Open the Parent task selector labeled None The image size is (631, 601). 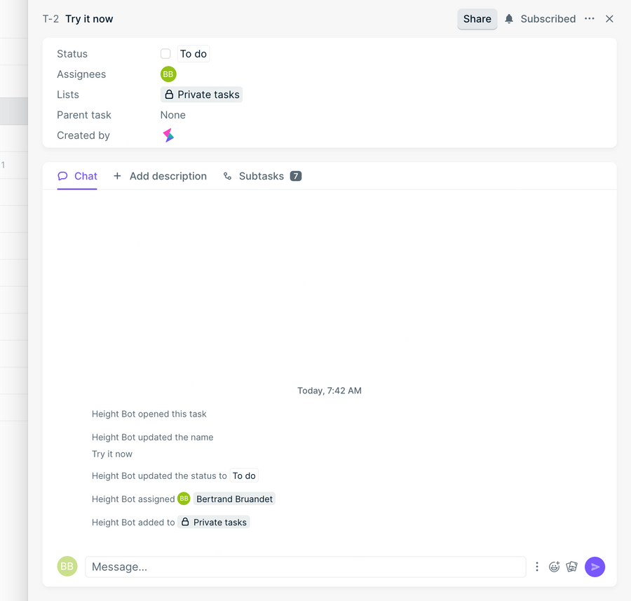172,114
